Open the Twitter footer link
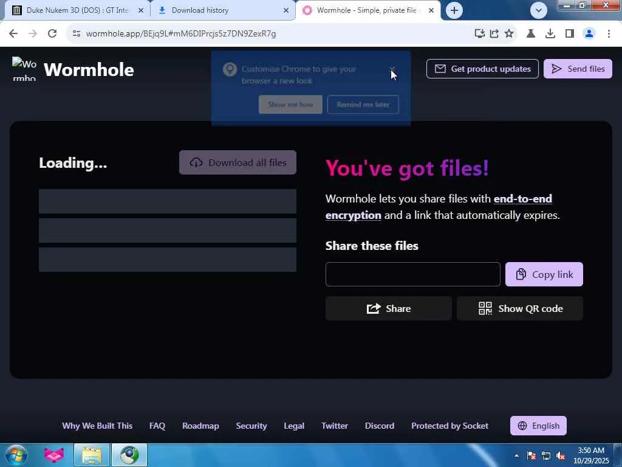 335,426
